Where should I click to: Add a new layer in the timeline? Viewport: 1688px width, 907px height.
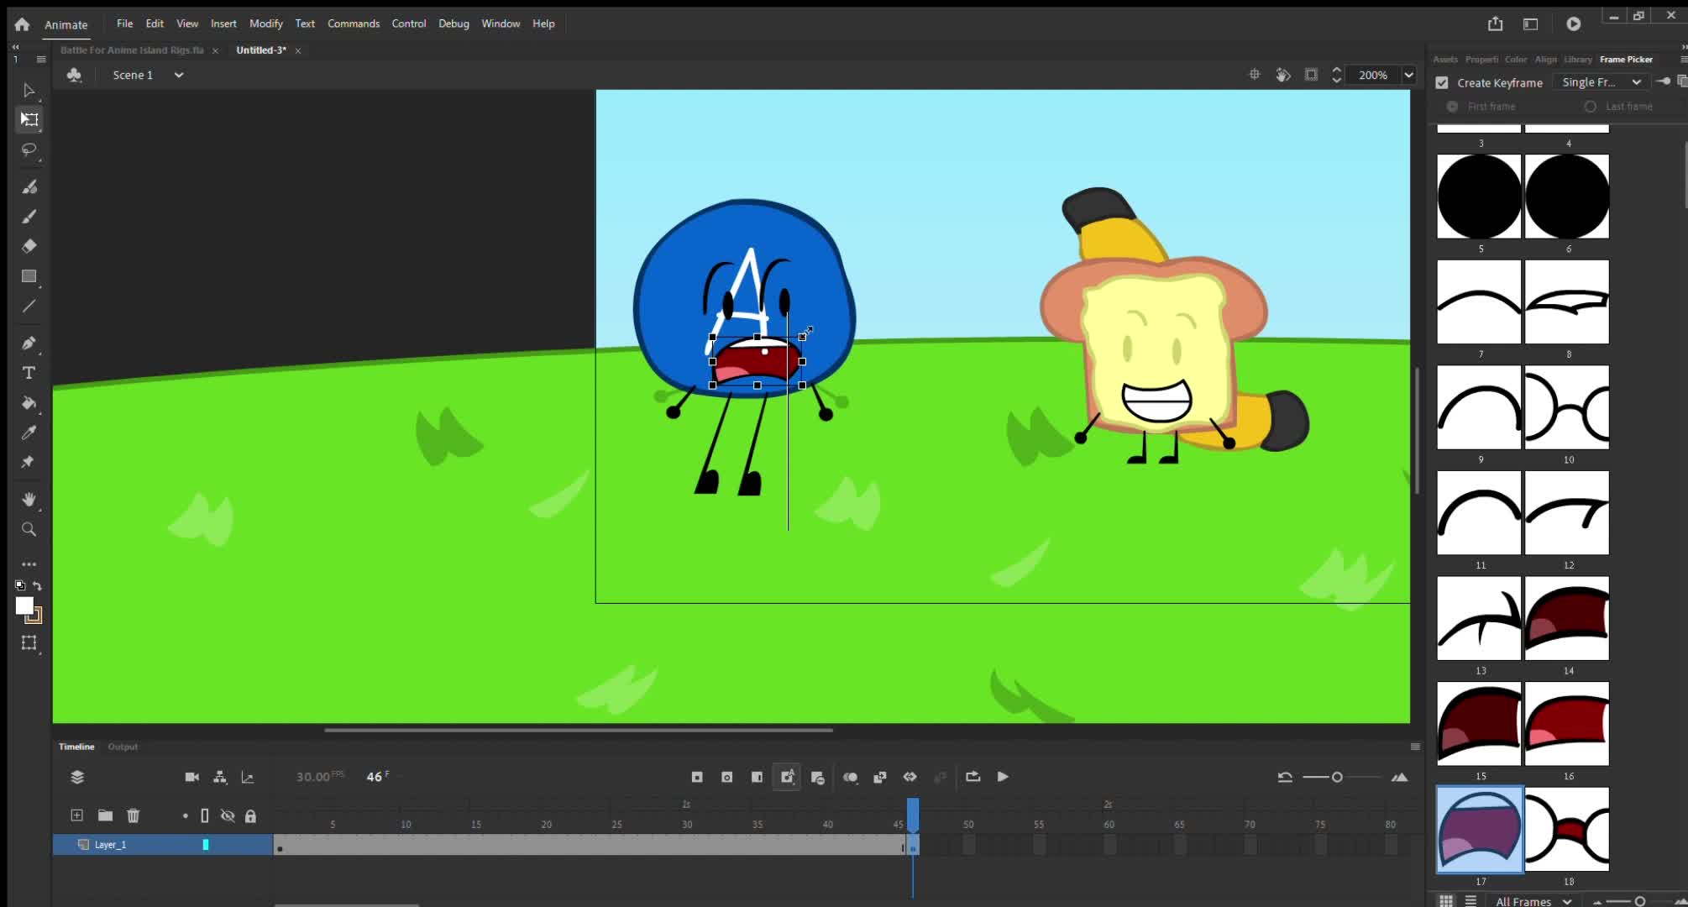(76, 815)
